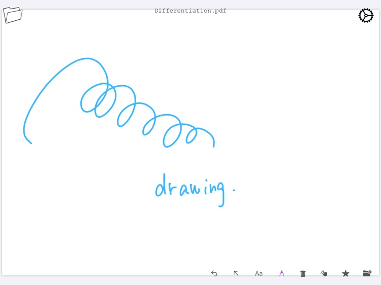Click the Differentiation.pdf document title
This screenshot has width=381, height=285.
coord(190,11)
